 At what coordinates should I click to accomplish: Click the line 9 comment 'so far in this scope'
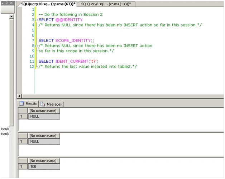tap(76, 51)
